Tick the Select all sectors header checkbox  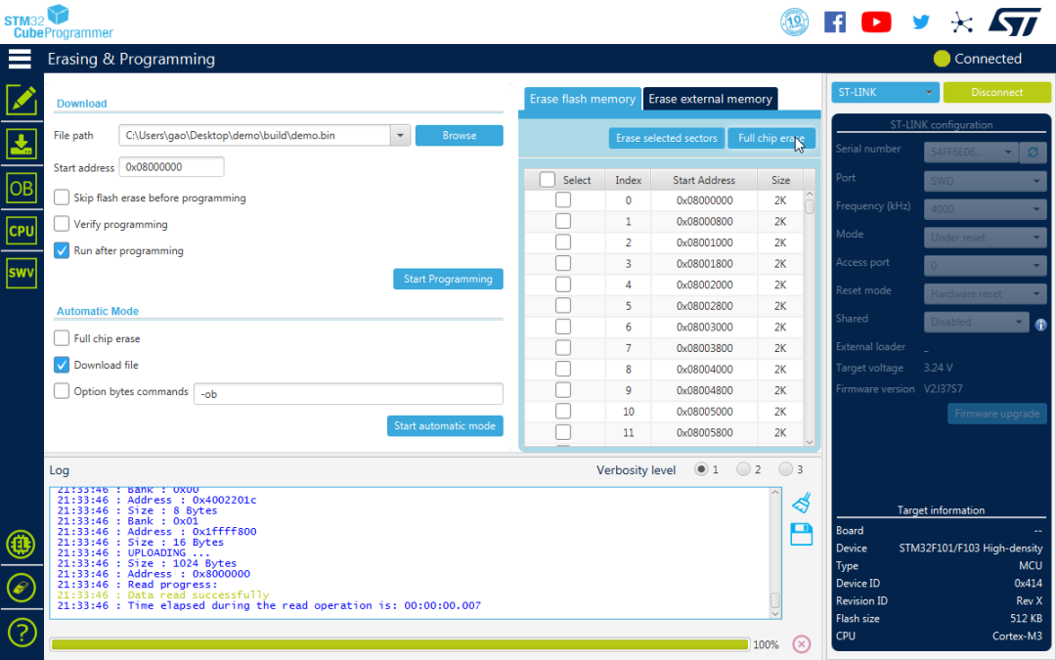[x=548, y=179]
